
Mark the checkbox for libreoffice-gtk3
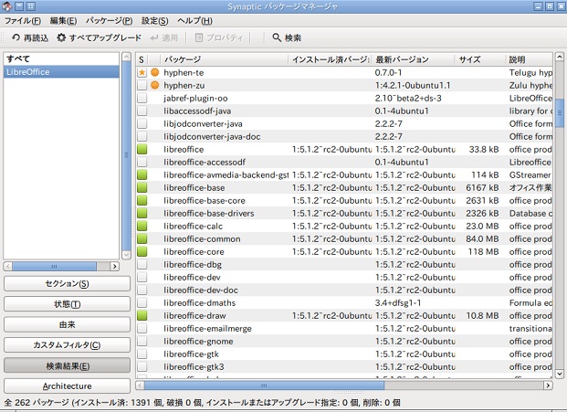[142, 367]
